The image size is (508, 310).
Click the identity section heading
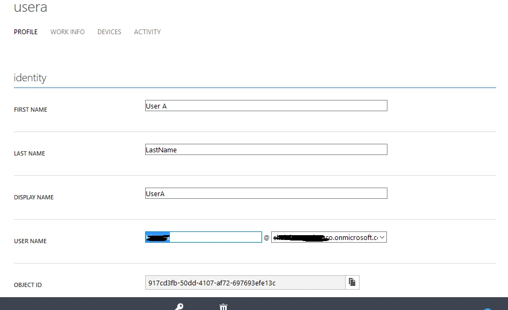(30, 78)
